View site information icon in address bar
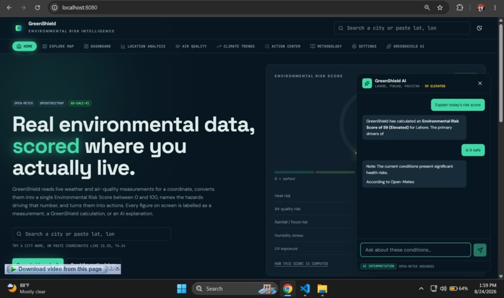 coord(54,8)
